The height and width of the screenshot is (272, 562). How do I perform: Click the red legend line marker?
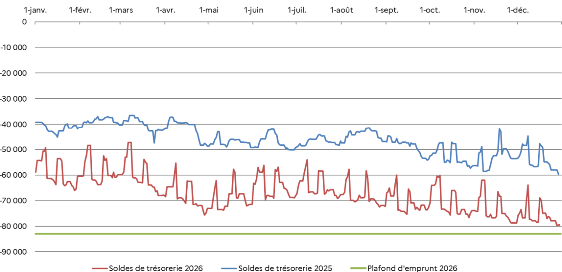(99, 268)
